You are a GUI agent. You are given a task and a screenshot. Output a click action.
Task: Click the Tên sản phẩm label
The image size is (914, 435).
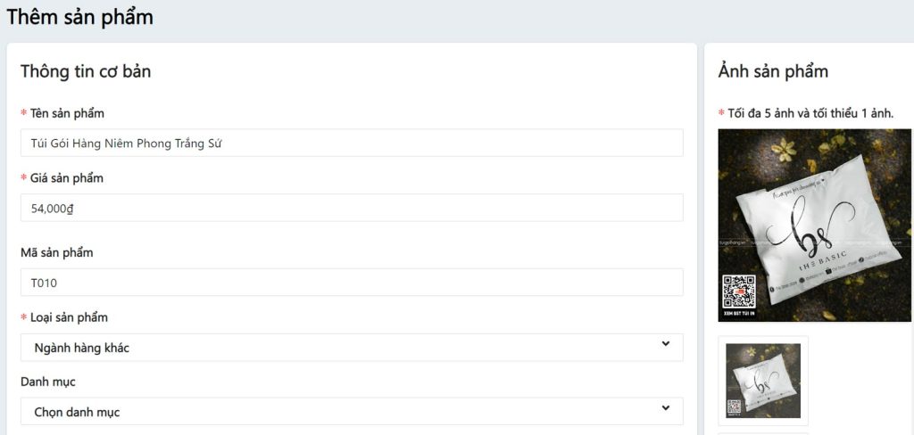coord(67,113)
